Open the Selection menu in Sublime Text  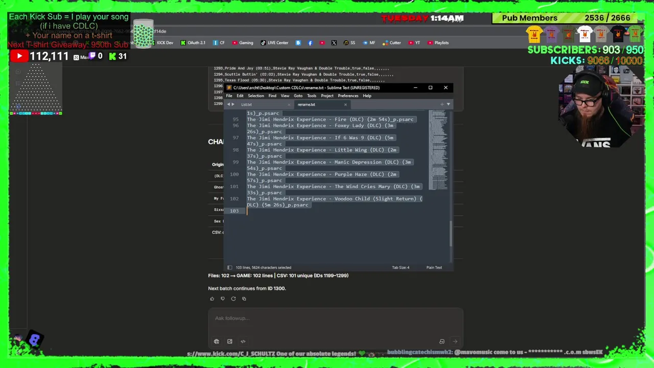tap(256, 96)
